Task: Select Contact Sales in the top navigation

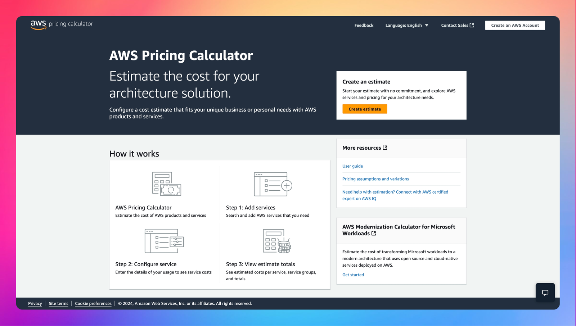Action: pyautogui.click(x=455, y=25)
